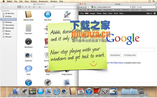Open the Safari File menu
Viewport: 157px width, 98px height.
coord(15,1)
